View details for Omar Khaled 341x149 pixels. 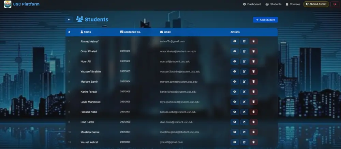click(x=235, y=51)
